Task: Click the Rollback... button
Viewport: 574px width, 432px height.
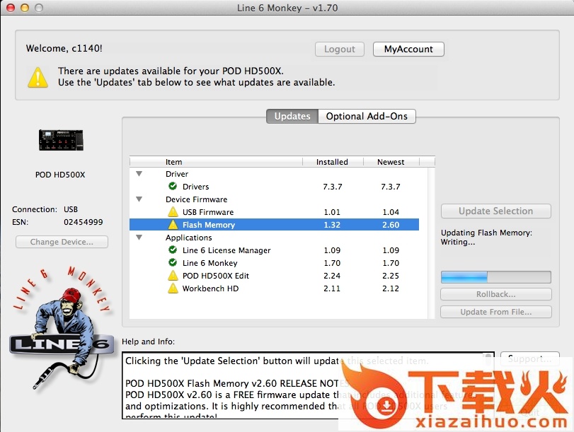Action: pos(496,294)
